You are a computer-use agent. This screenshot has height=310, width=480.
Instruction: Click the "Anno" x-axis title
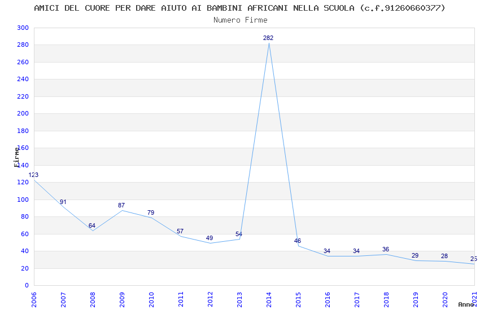coord(466,304)
